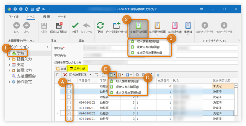Open quick access toolbar customize arrow
Image resolution: width=246 pixels, height=126 pixels.
50,9
